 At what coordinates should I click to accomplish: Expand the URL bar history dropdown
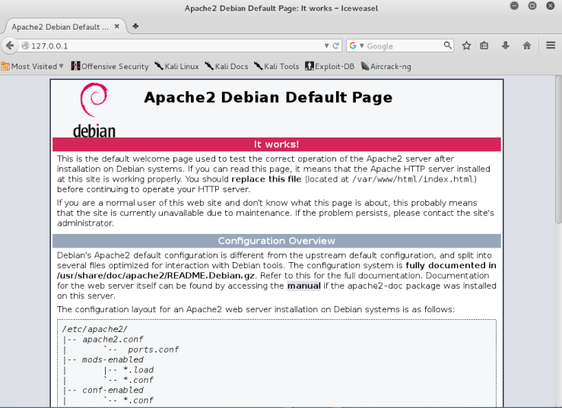[x=327, y=46]
